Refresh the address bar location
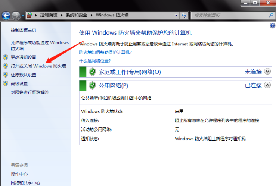 tap(184, 15)
